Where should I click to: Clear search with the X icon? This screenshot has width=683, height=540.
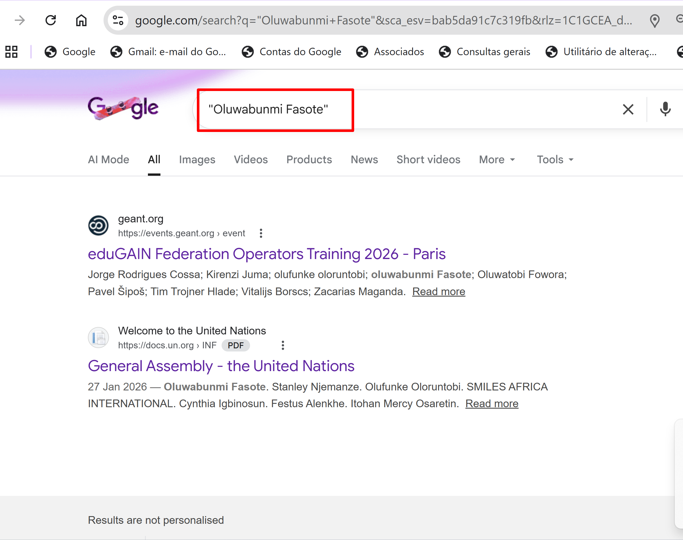click(628, 109)
